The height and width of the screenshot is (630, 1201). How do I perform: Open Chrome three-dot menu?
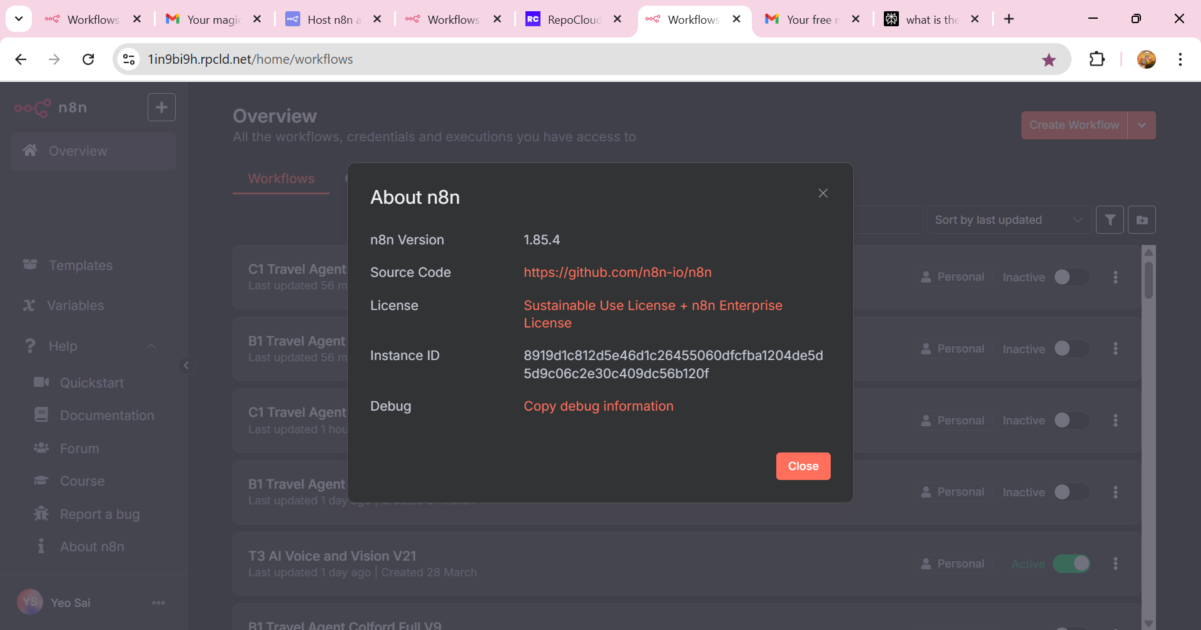[1180, 59]
